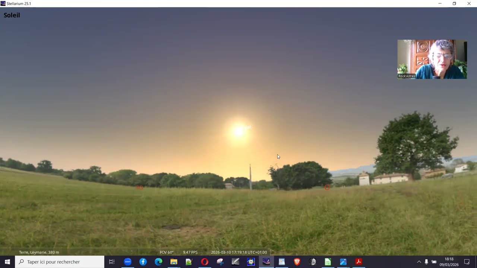477x268 pixels.
Task: Open the Windows notification center
Action: pyautogui.click(x=467, y=262)
